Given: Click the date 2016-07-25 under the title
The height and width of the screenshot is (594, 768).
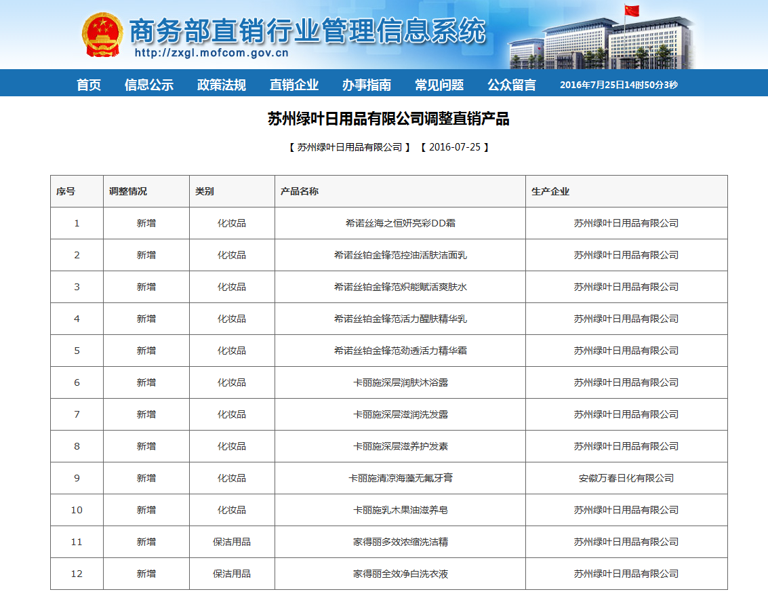Looking at the screenshot, I should 455,147.
